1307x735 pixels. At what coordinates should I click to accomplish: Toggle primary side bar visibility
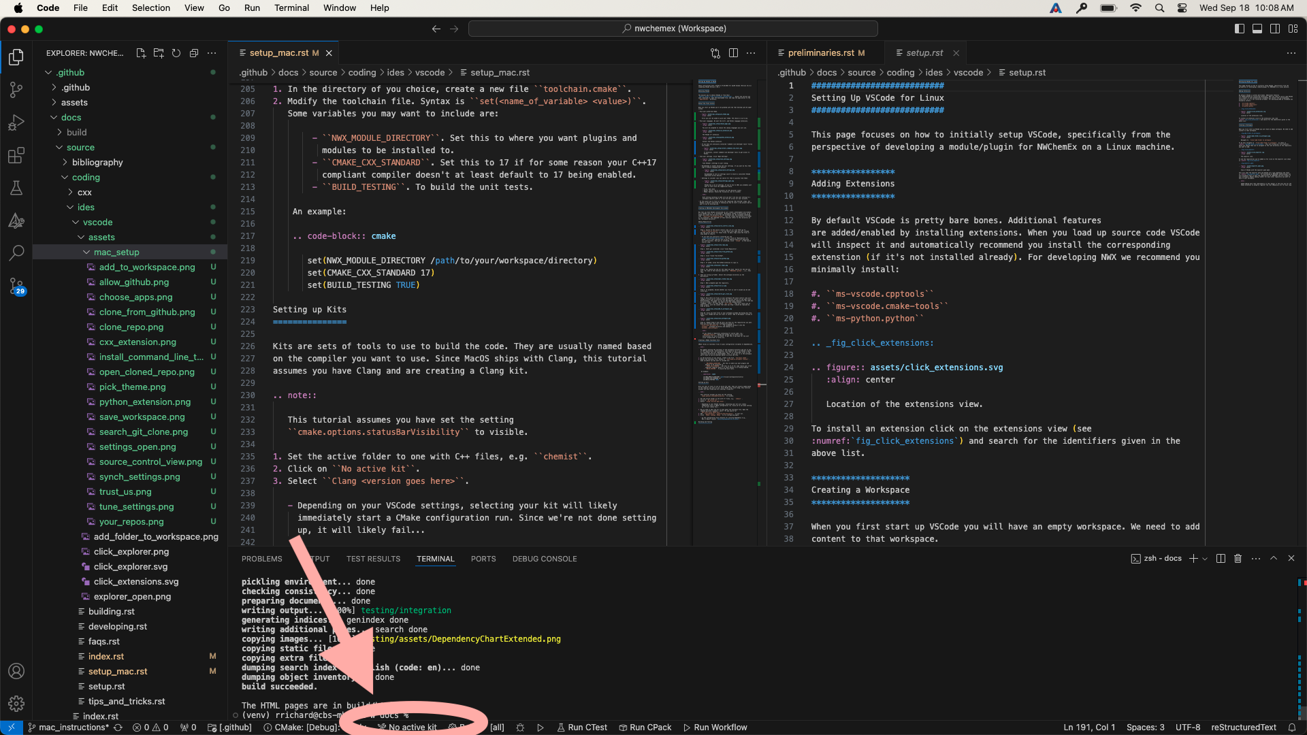coord(1240,29)
